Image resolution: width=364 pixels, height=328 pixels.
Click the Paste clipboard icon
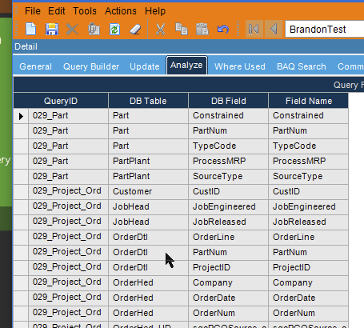tap(202, 29)
